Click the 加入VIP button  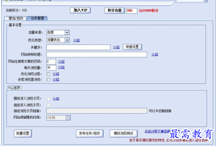(80, 10)
